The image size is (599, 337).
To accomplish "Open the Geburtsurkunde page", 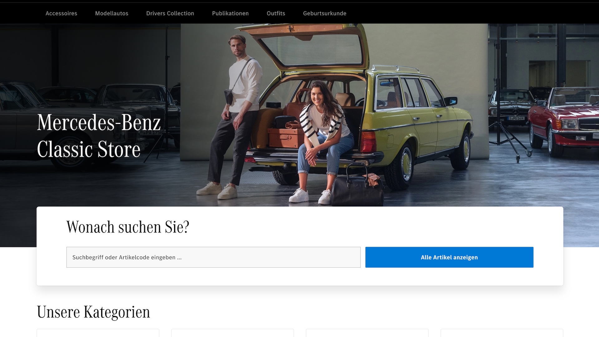I will (x=324, y=13).
